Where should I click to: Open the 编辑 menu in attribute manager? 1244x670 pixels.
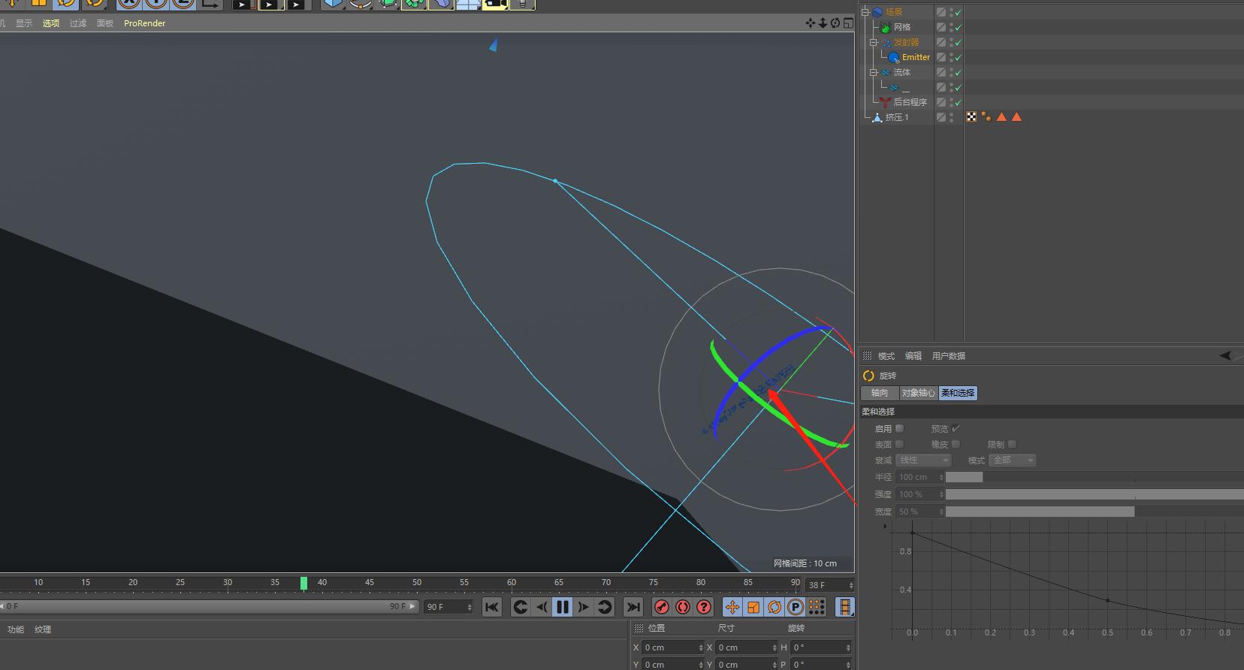tap(913, 356)
